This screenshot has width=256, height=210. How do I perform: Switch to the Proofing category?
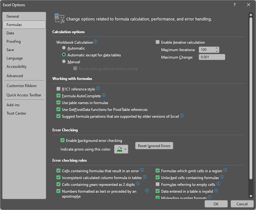pyautogui.click(x=14, y=41)
